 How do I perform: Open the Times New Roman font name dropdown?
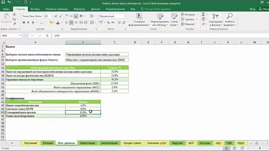pyautogui.click(x=43, y=16)
